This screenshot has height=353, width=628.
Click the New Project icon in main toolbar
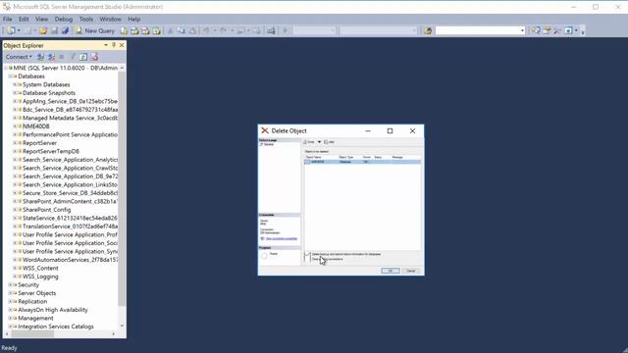point(11,30)
